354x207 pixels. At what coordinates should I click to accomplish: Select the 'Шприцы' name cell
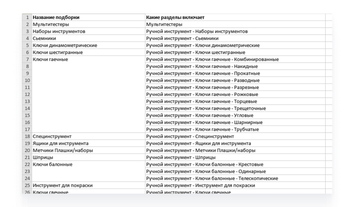coord(43,157)
